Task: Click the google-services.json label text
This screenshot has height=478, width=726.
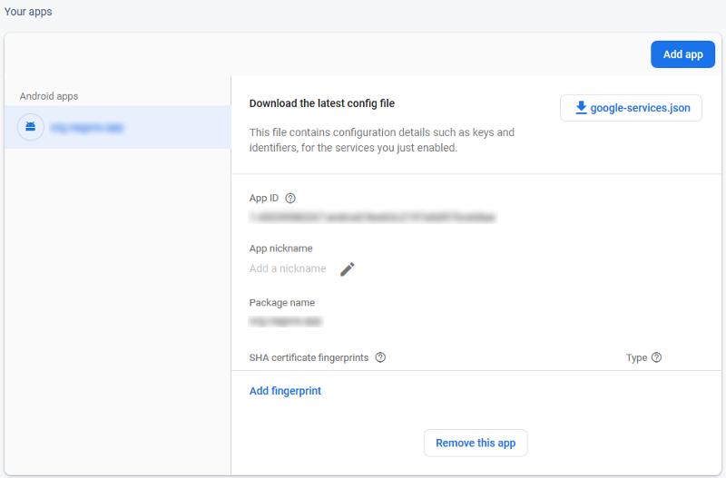Action: point(640,108)
